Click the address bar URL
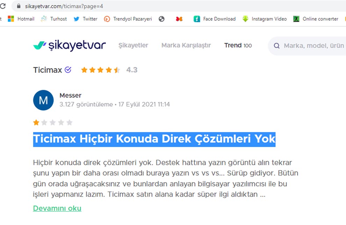346x225 pixels. coord(64,6)
